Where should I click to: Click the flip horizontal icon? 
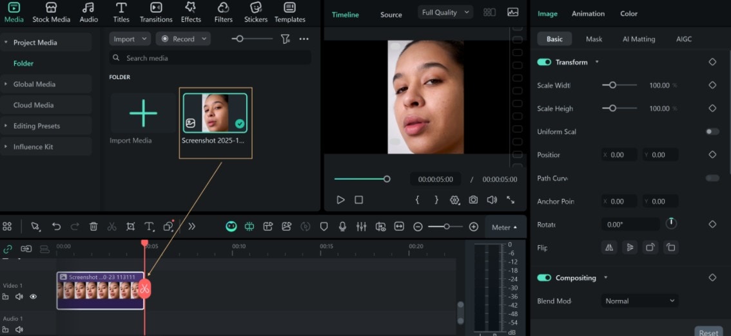pyautogui.click(x=609, y=248)
